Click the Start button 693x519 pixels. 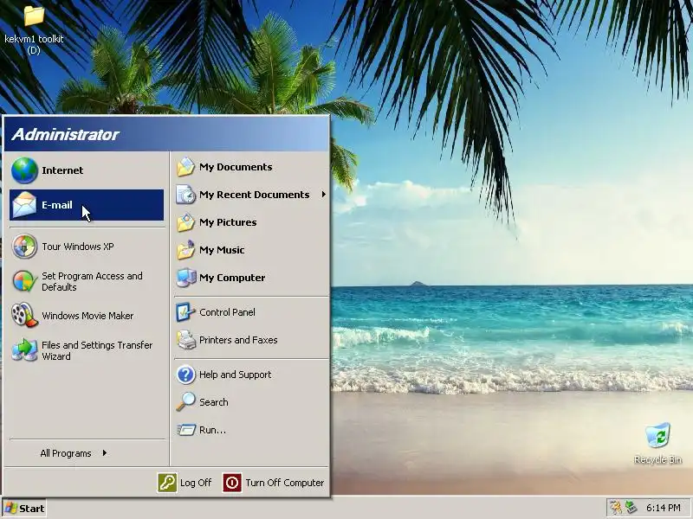24,509
